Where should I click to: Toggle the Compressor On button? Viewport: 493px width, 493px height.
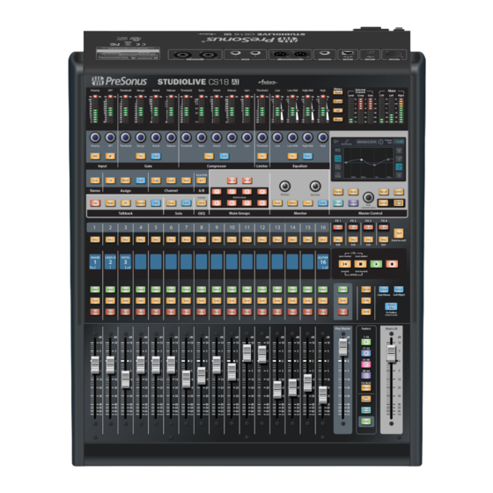[x=209, y=156]
